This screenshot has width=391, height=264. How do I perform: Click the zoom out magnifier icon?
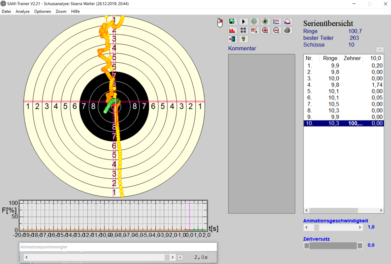(276, 30)
